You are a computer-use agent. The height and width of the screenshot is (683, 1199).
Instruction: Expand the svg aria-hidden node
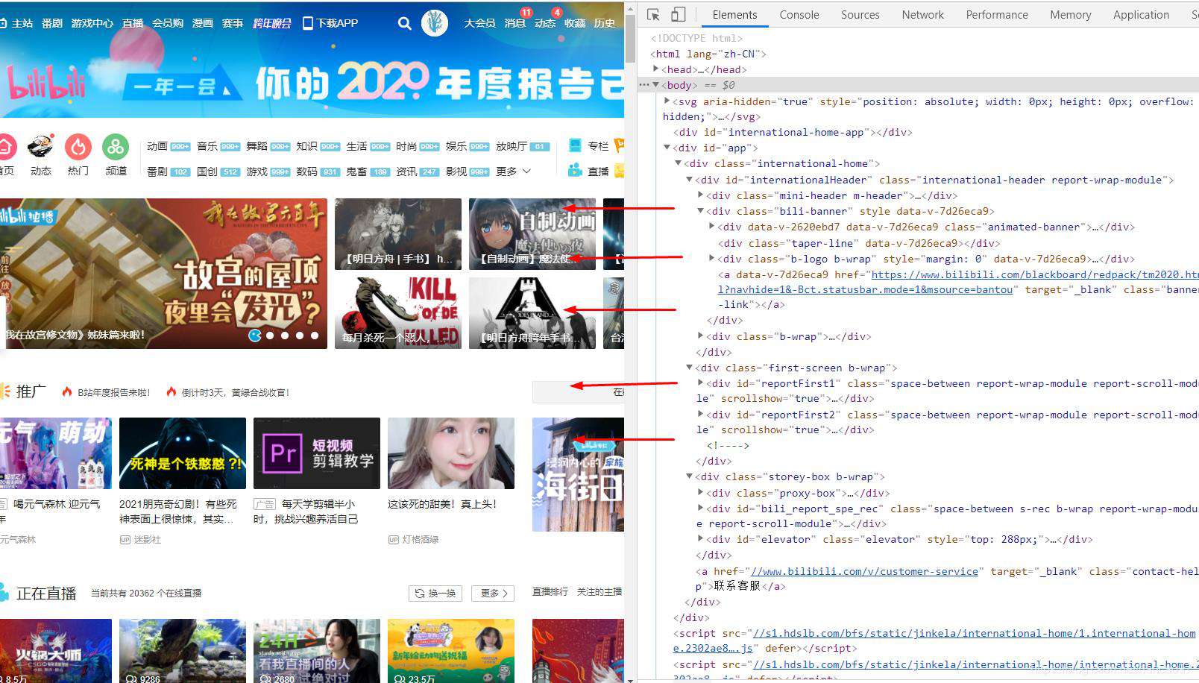pyautogui.click(x=667, y=101)
